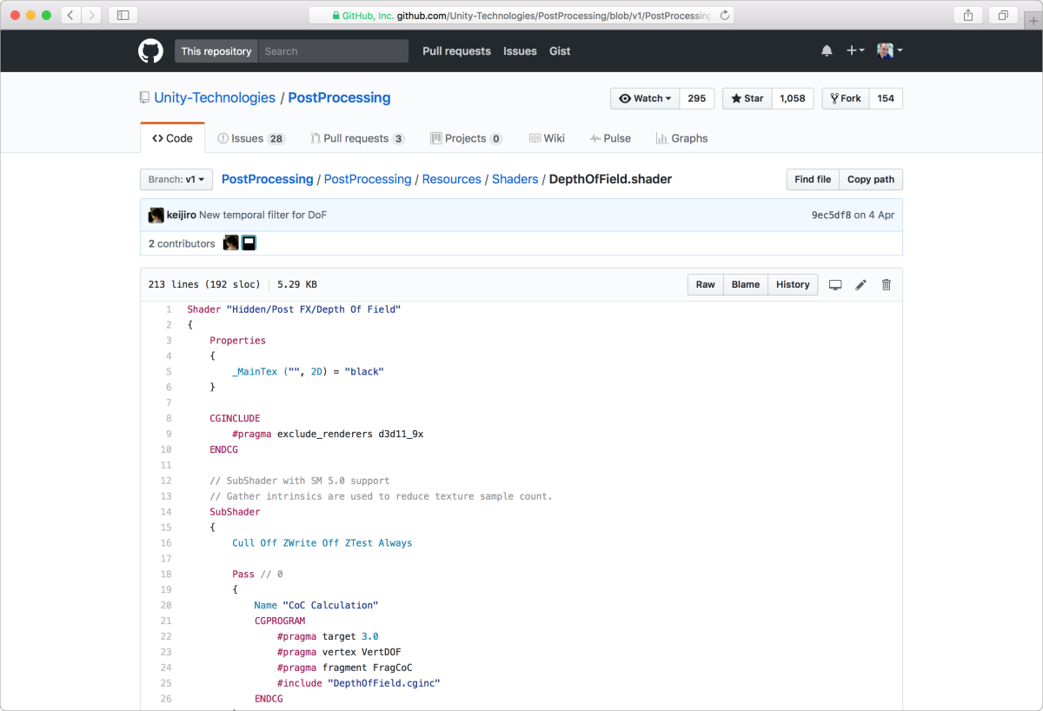Open Issues in top navigation
This screenshot has width=1043, height=711.
coord(520,51)
